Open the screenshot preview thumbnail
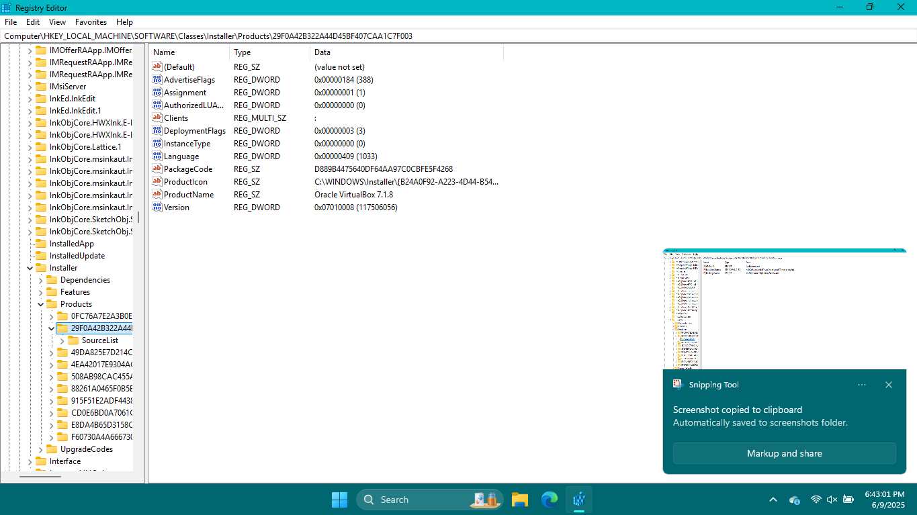The height and width of the screenshot is (515, 917). (785, 309)
